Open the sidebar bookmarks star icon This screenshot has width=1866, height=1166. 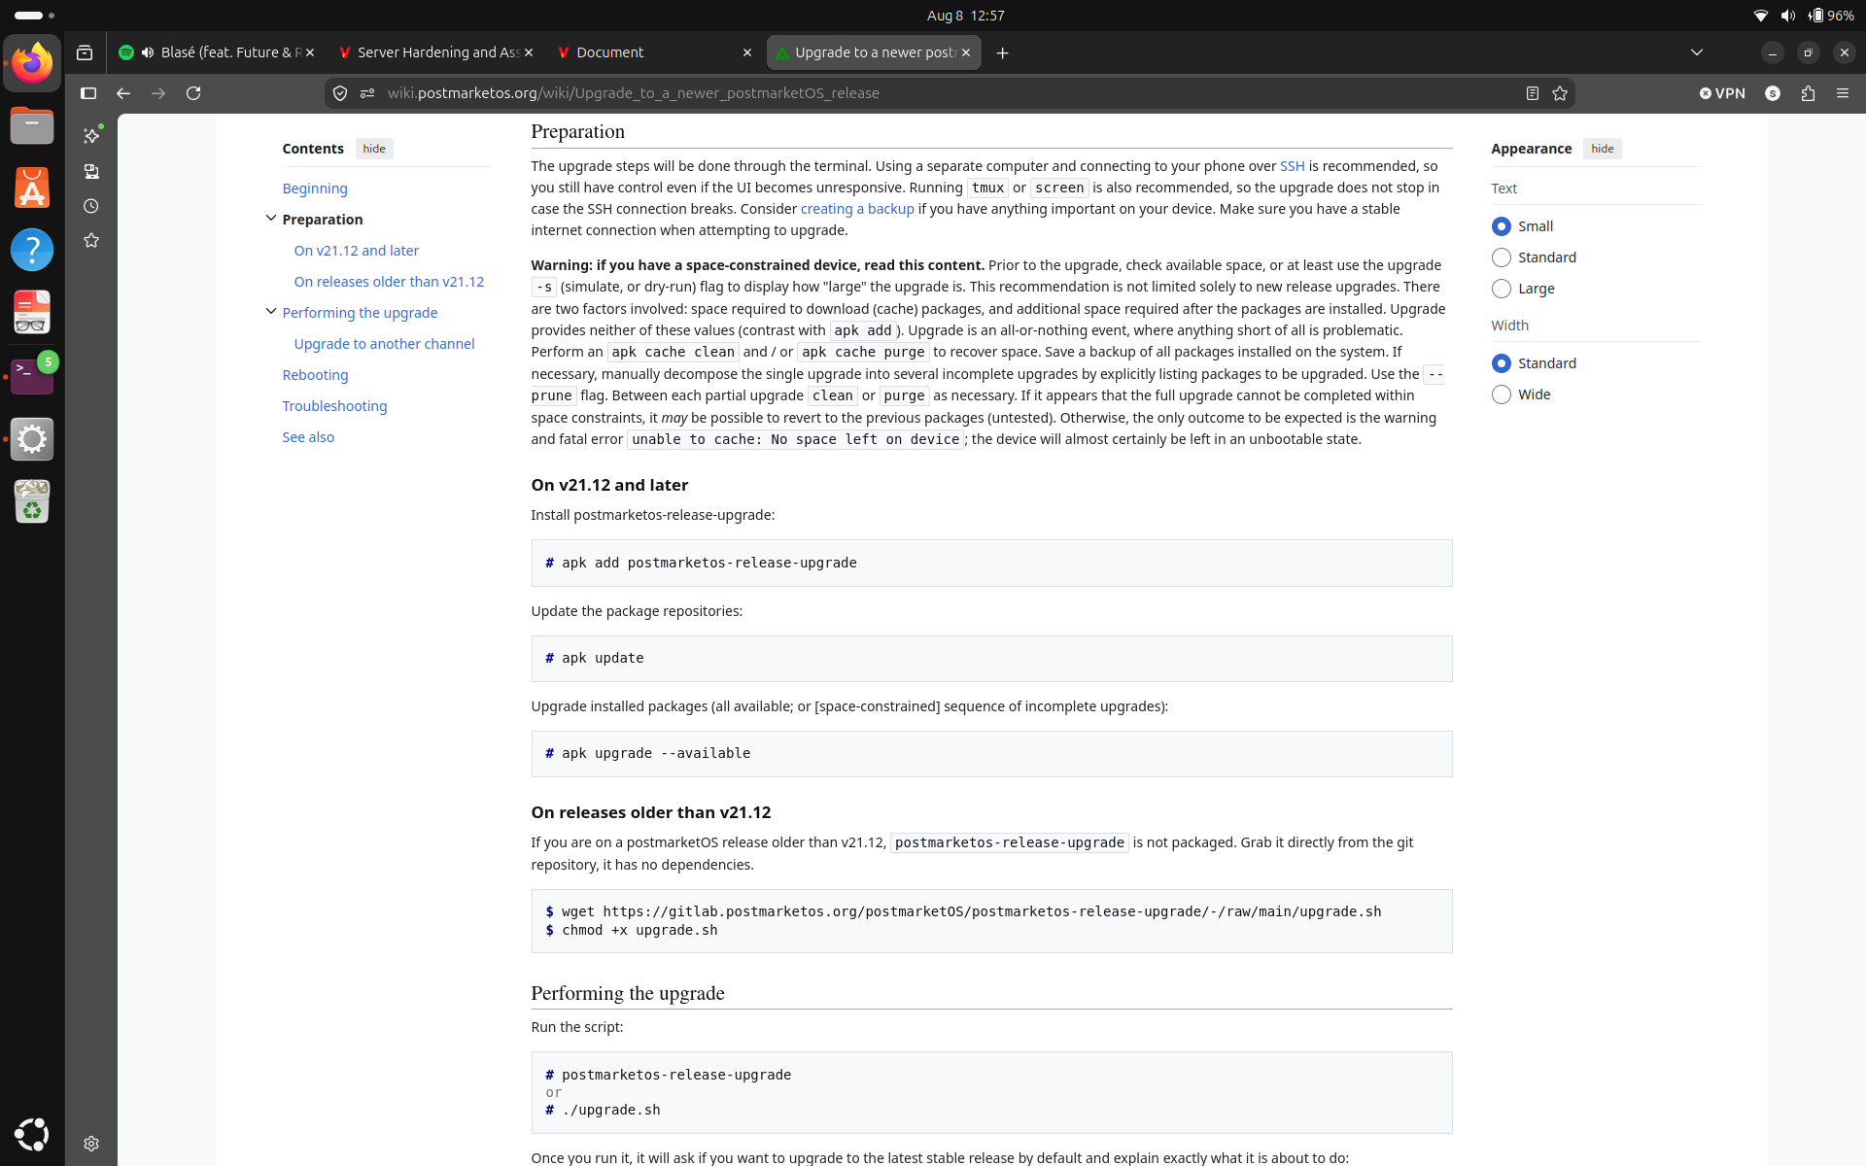point(91,241)
